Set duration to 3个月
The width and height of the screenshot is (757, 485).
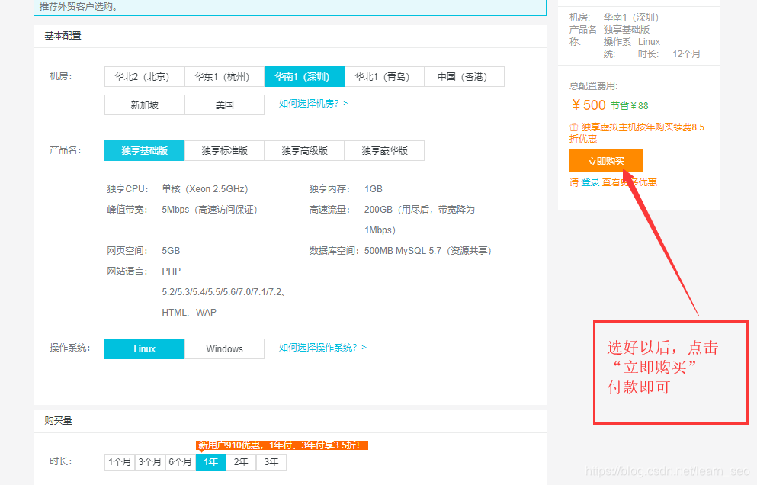point(150,462)
